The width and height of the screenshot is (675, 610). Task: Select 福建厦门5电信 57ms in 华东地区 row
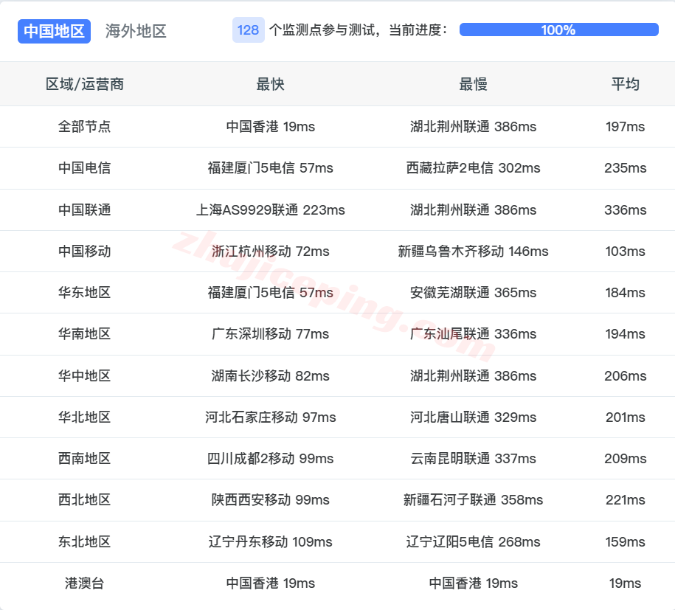tap(270, 293)
